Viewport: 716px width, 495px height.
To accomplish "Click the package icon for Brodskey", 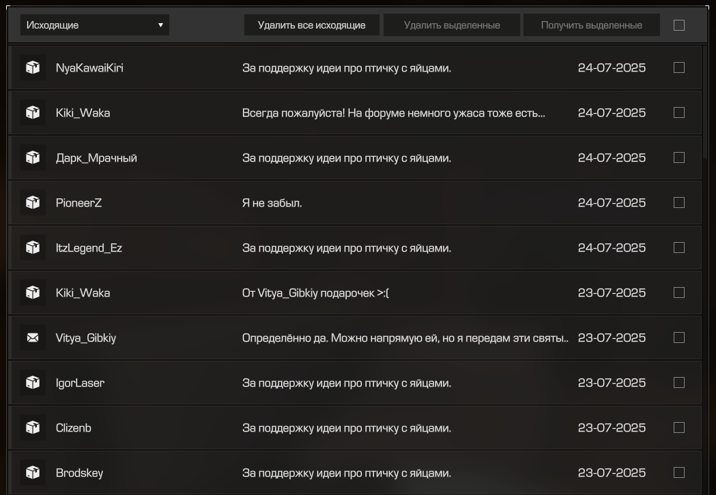I will [x=33, y=472].
